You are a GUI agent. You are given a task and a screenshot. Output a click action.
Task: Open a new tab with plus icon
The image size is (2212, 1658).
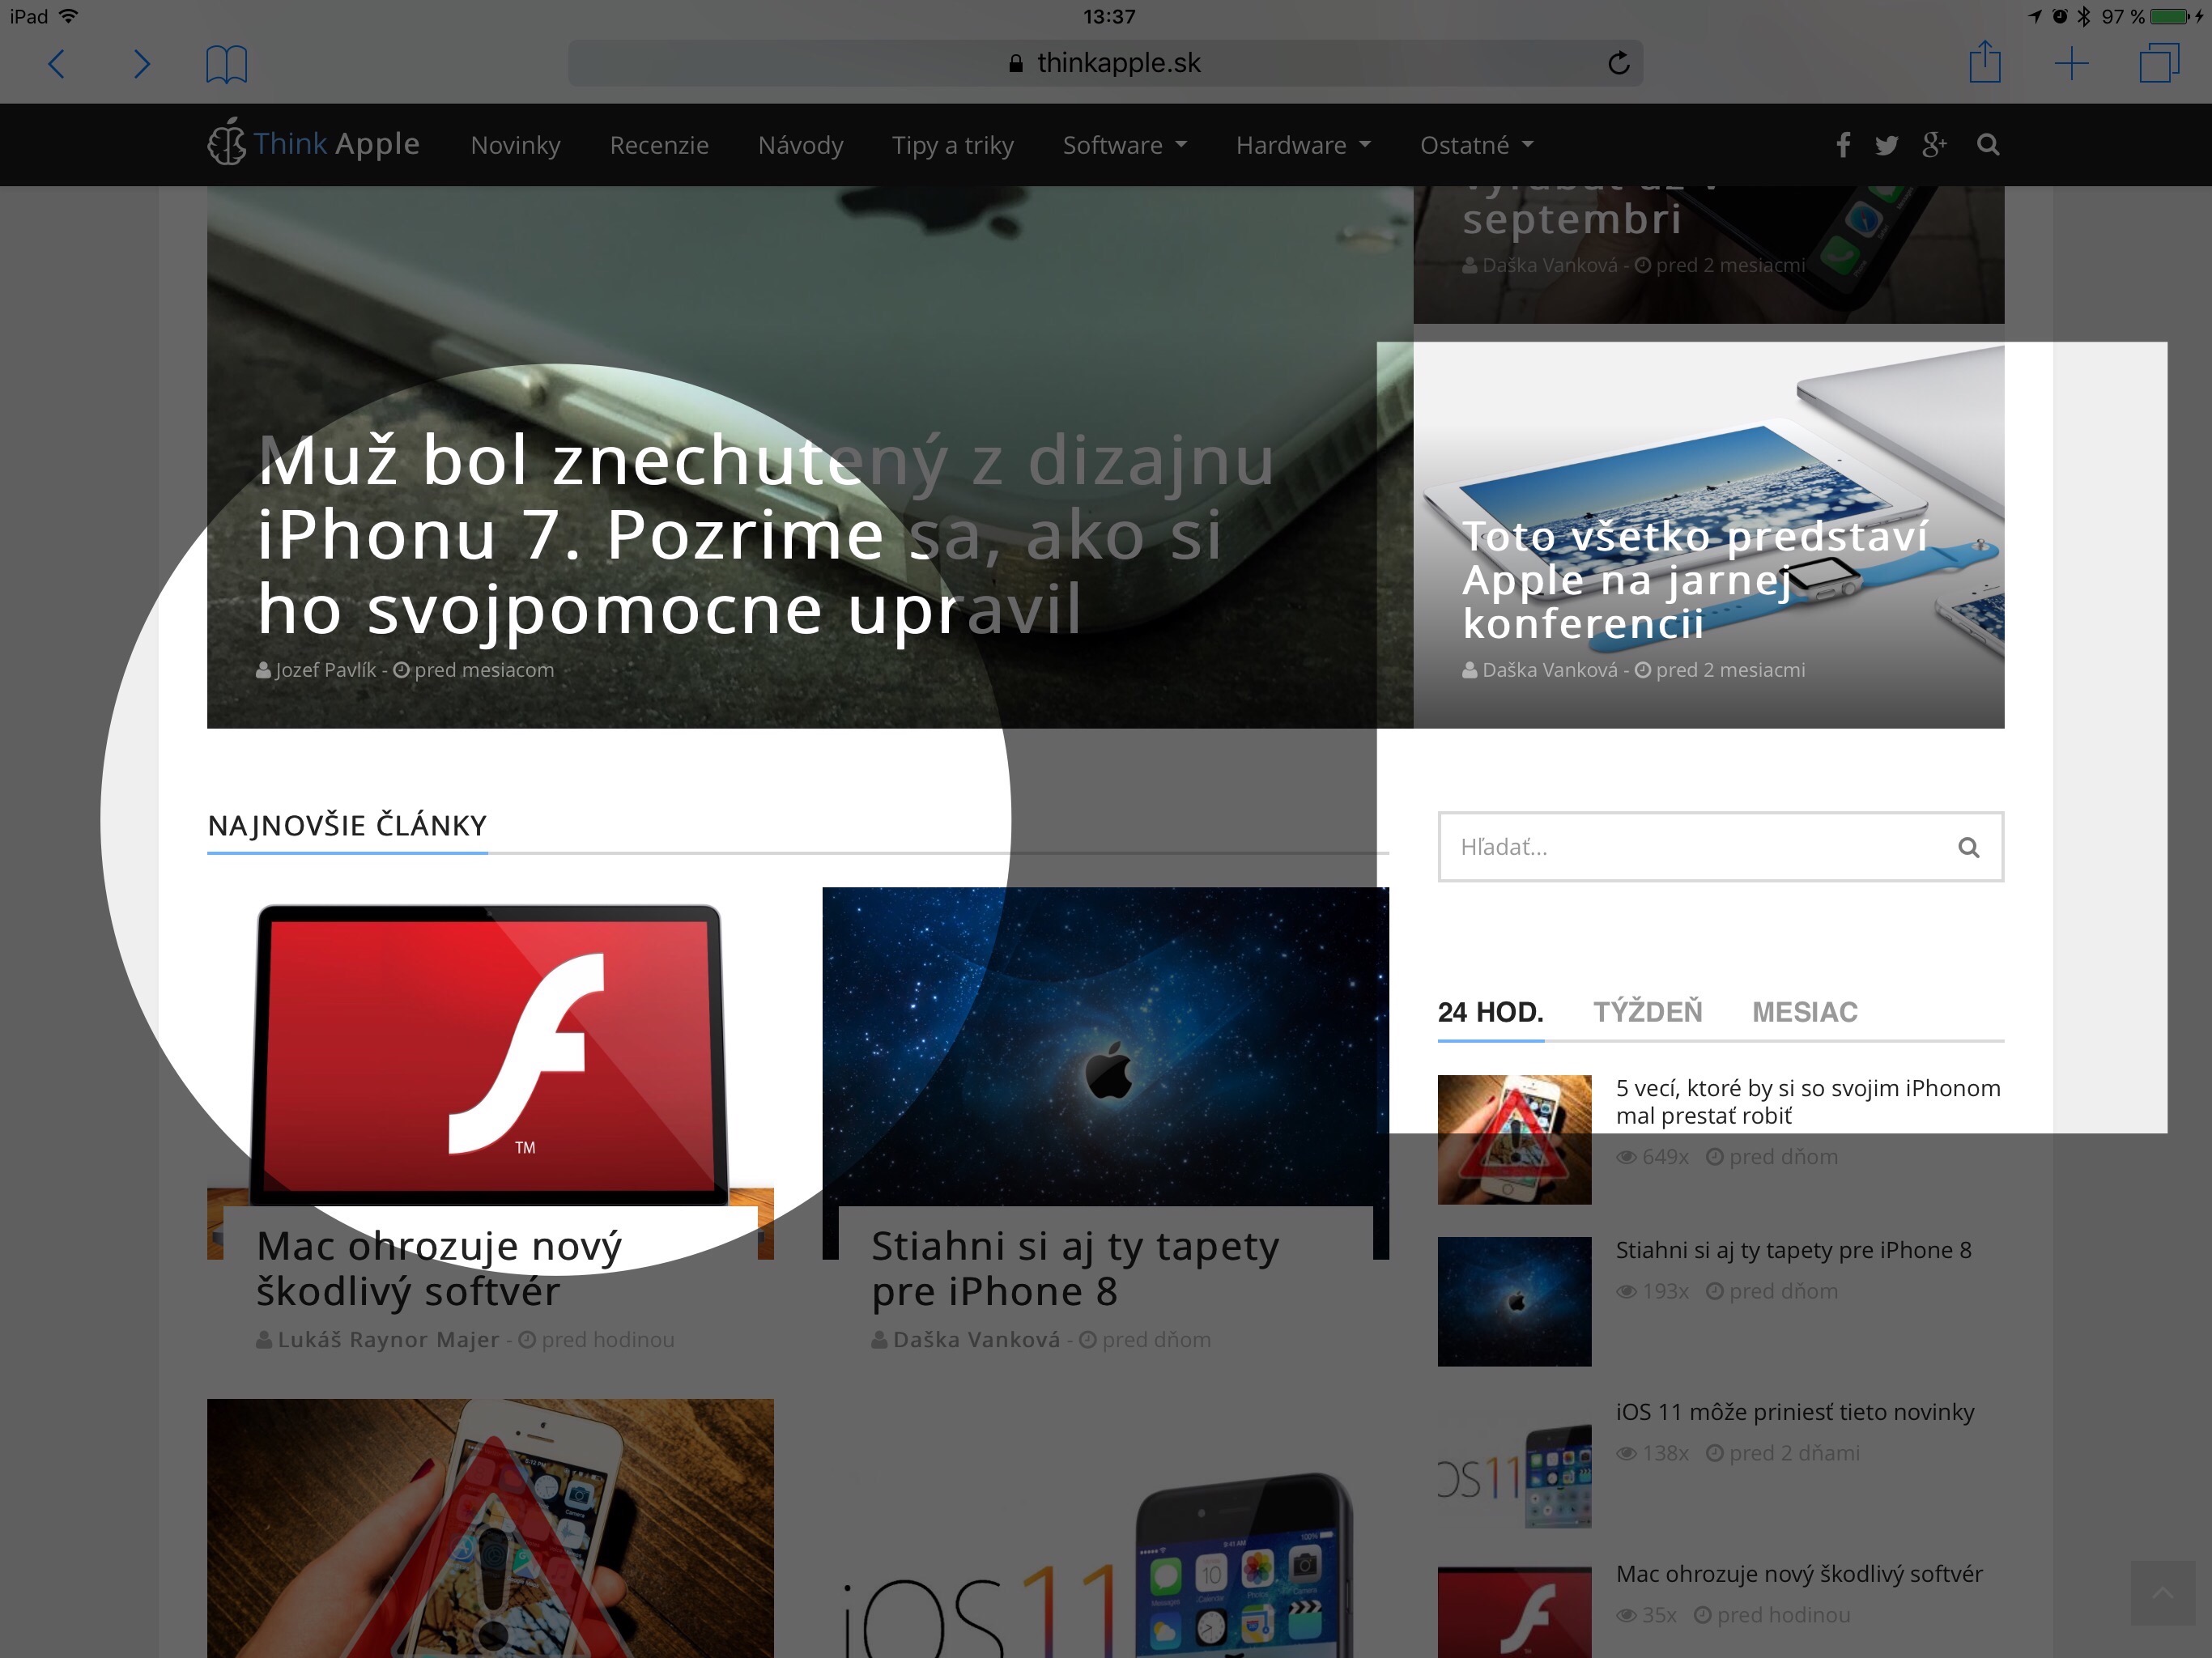point(2072,64)
